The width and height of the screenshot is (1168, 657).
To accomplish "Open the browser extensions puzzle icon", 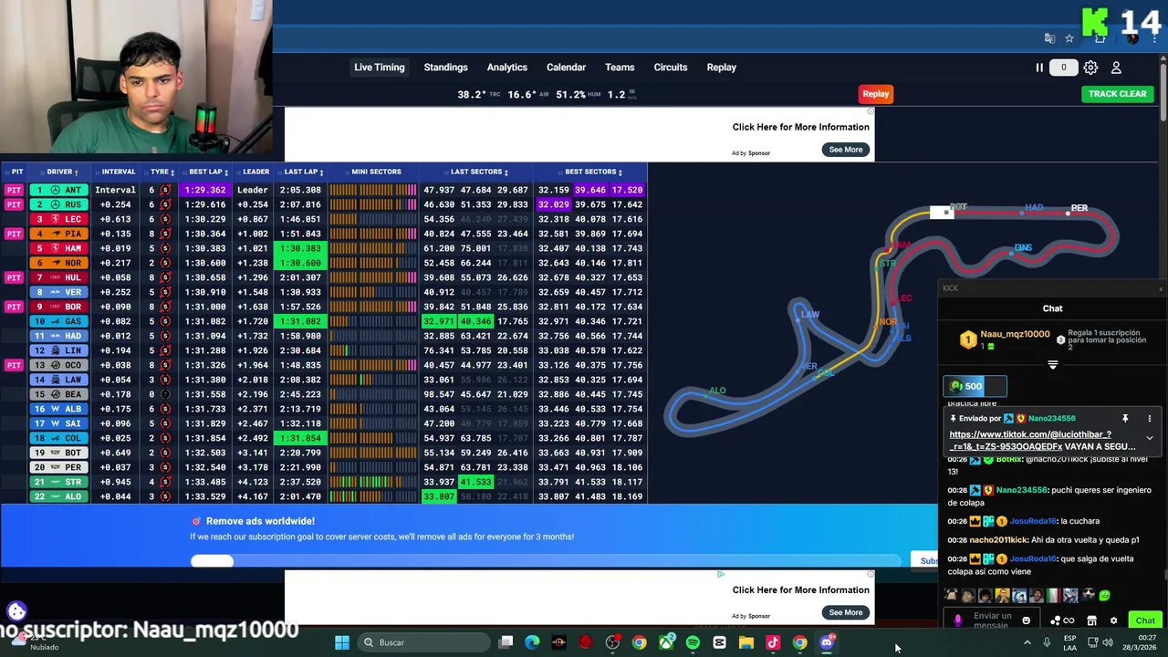I will pyautogui.click(x=1100, y=38).
